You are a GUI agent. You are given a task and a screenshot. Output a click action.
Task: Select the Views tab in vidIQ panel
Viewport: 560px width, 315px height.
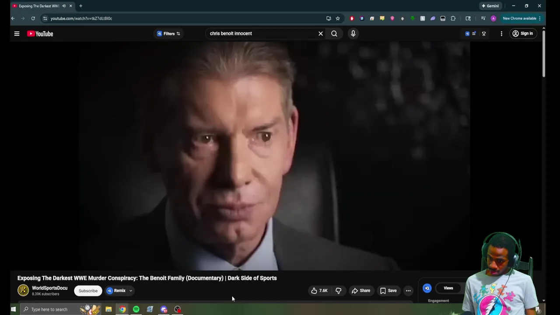click(x=448, y=288)
